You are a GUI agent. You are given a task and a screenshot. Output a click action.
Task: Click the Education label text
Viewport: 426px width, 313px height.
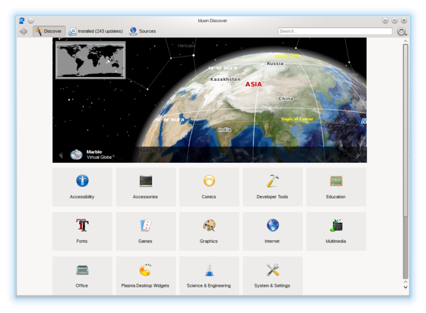click(x=336, y=197)
